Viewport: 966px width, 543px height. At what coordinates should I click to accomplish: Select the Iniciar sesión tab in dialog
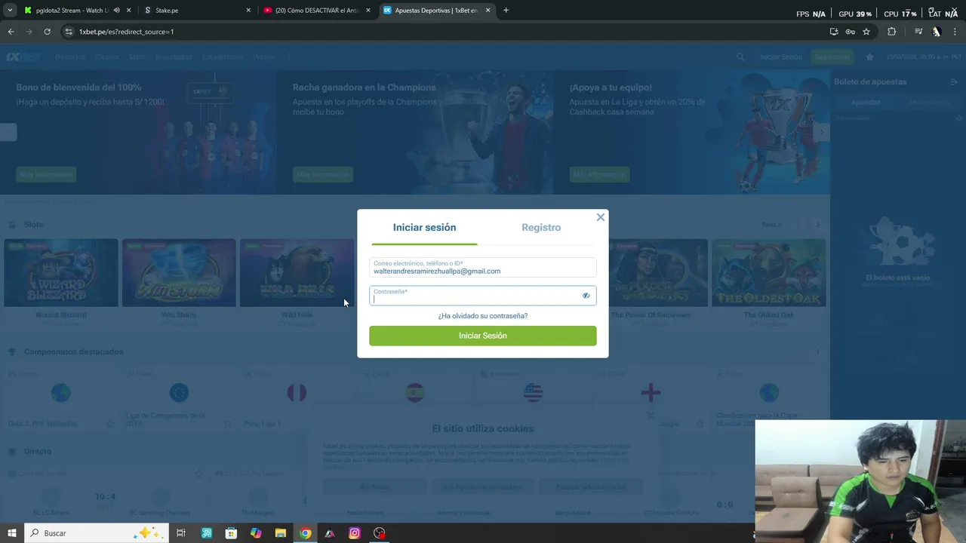pyautogui.click(x=424, y=227)
